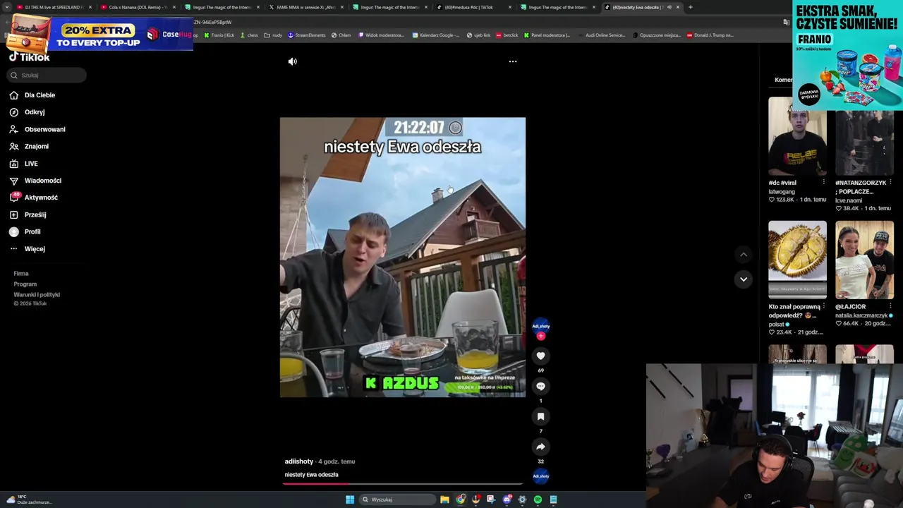Go to previous video with up chevron
This screenshot has height=508, width=903.
point(743,255)
